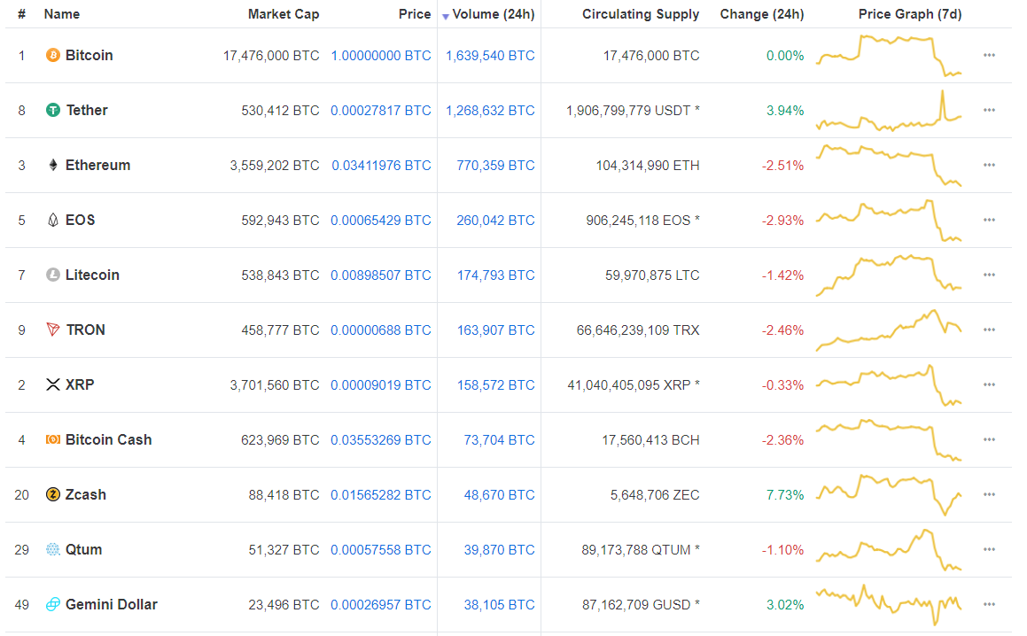Screen dimensions: 1027x636
Task: Open the three-dot menu for Bitcoin row
Action: click(x=989, y=55)
